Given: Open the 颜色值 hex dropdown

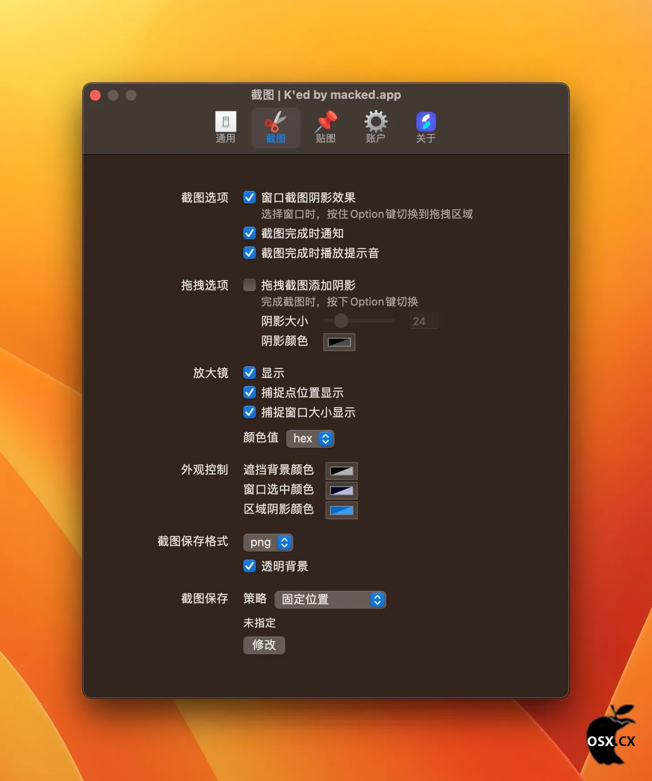Looking at the screenshot, I should pos(310,438).
